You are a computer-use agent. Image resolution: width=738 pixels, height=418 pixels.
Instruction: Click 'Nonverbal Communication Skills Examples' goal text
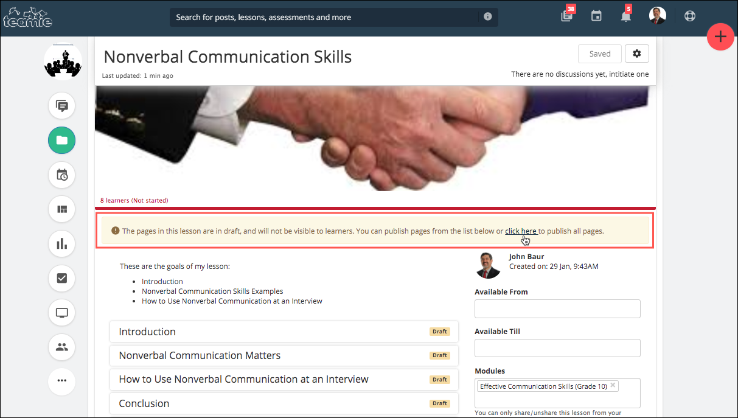tap(212, 291)
